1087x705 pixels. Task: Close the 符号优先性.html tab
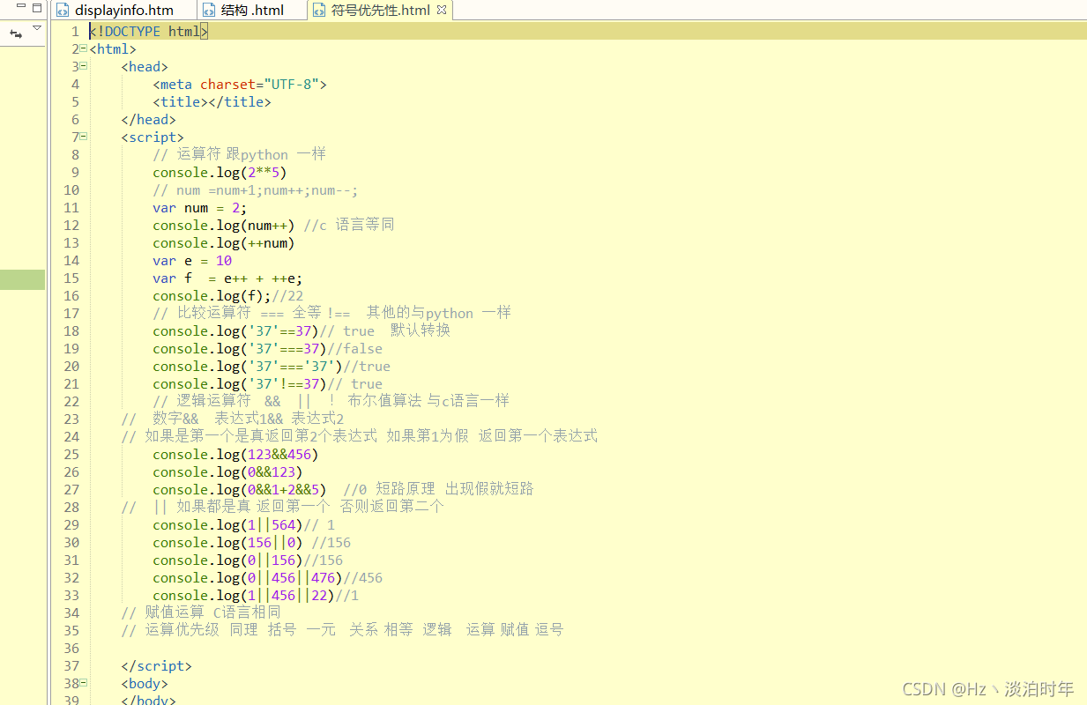(x=442, y=10)
